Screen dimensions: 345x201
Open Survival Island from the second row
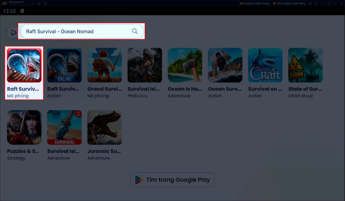click(x=64, y=127)
